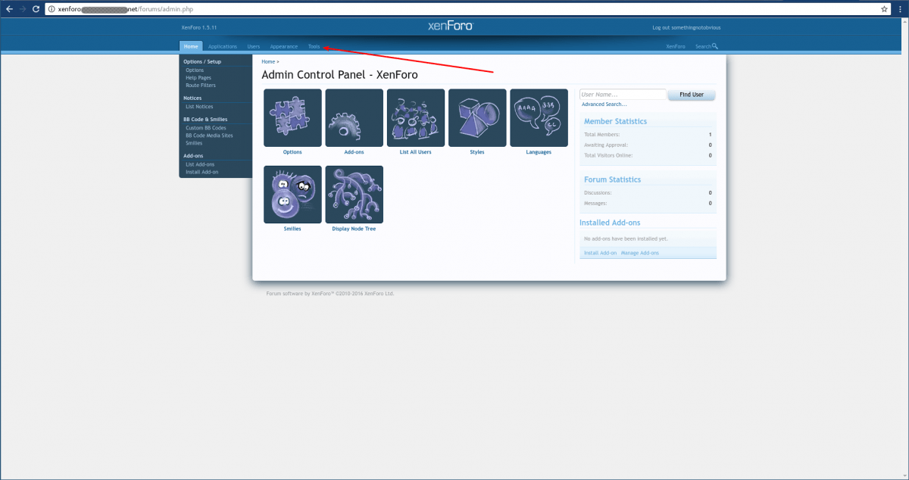Select the Styles shapes icon

coord(477,117)
